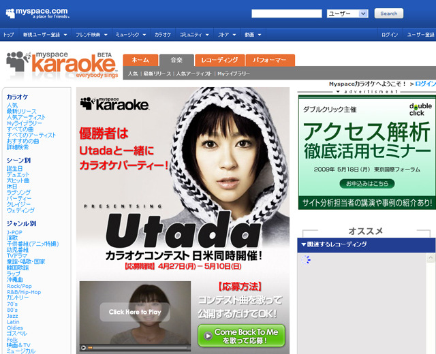Click the myspace.com logo
Viewport: 436px width, 354px height.
click(37, 13)
